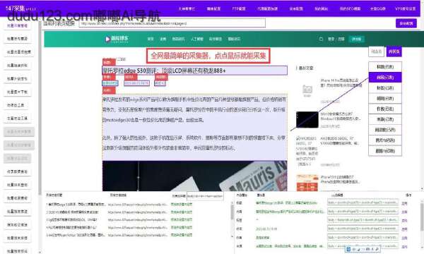Switch to the white tab beside 内容页
Screen dimensions: 424x254
point(377,52)
